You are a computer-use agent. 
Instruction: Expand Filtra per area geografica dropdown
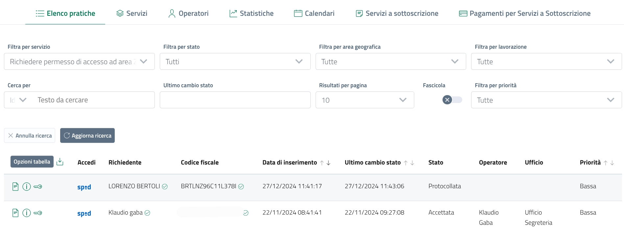[x=391, y=62]
